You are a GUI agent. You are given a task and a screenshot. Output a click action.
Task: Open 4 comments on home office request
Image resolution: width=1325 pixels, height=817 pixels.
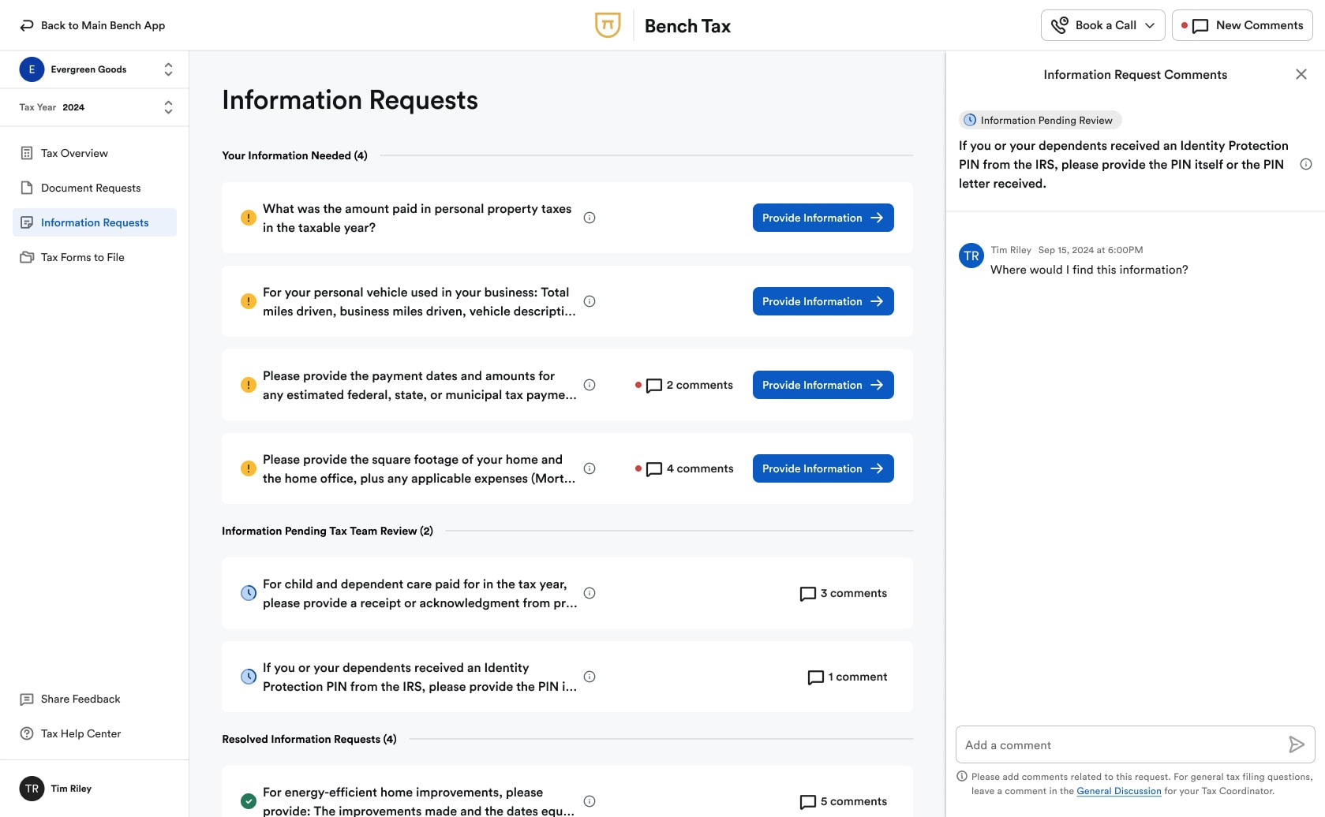tap(684, 468)
